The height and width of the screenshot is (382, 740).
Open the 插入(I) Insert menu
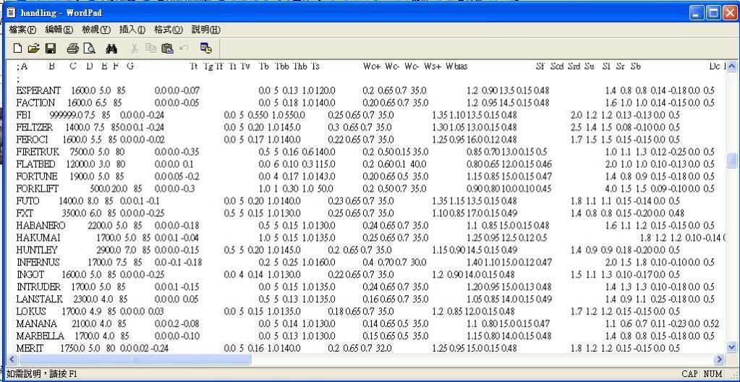pyautogui.click(x=132, y=29)
